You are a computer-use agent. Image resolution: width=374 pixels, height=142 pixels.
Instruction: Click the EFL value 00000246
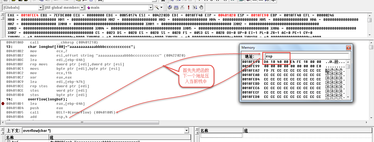325,15
